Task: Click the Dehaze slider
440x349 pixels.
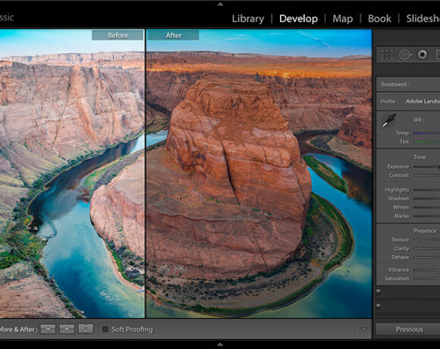Action: coord(427,257)
